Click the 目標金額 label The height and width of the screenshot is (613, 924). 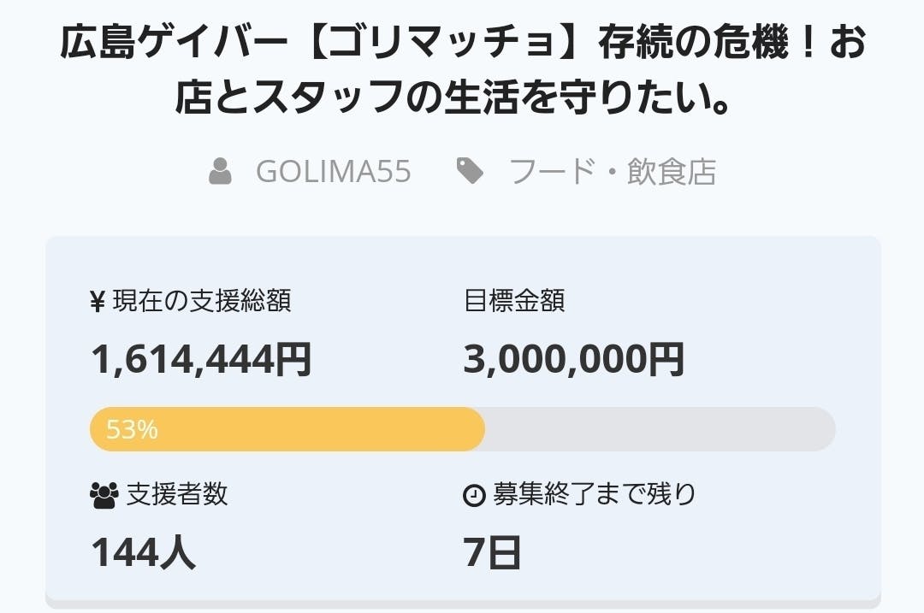click(514, 301)
